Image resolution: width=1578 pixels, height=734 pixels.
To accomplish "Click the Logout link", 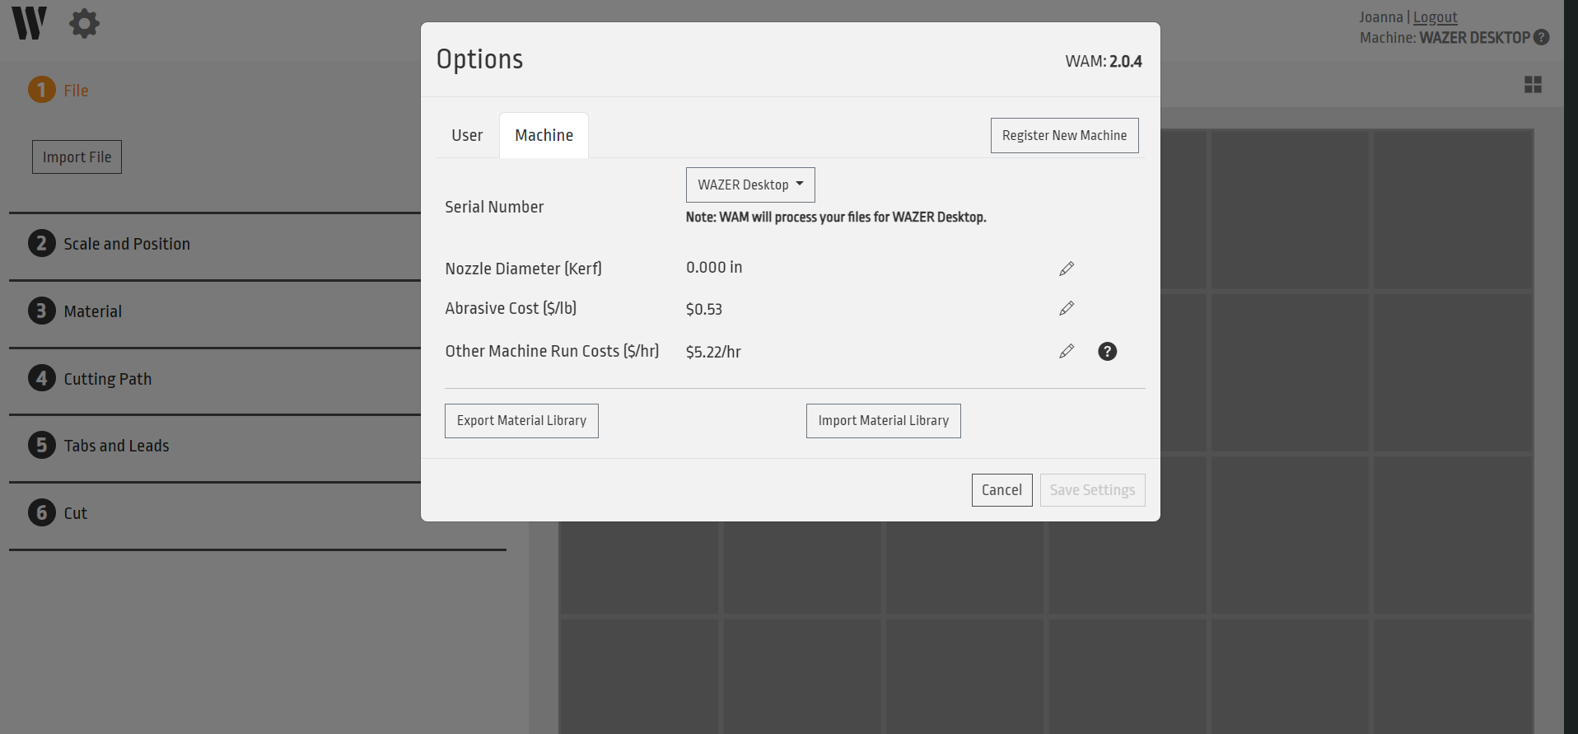I will (1436, 17).
